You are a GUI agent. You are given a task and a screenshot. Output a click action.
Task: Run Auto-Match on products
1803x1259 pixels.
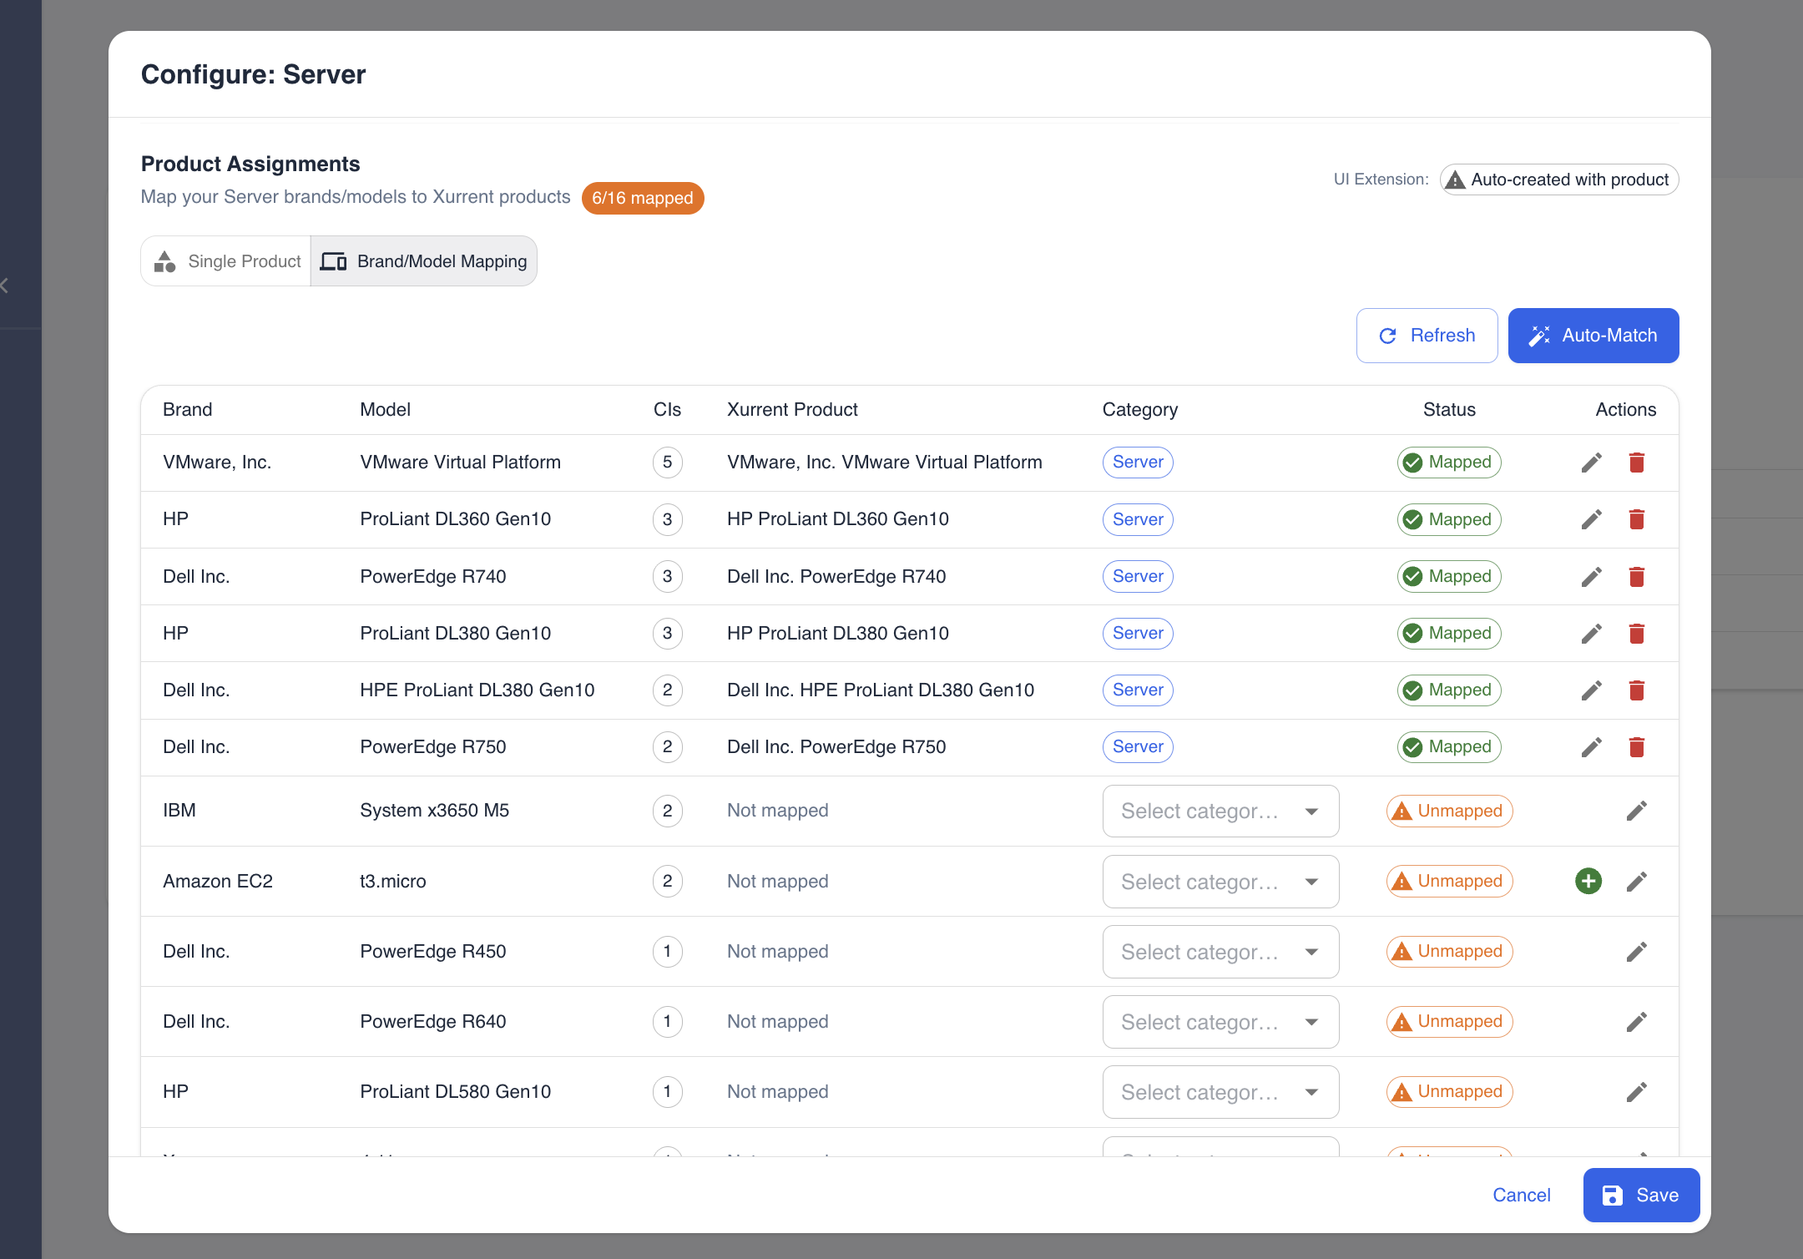(1593, 336)
